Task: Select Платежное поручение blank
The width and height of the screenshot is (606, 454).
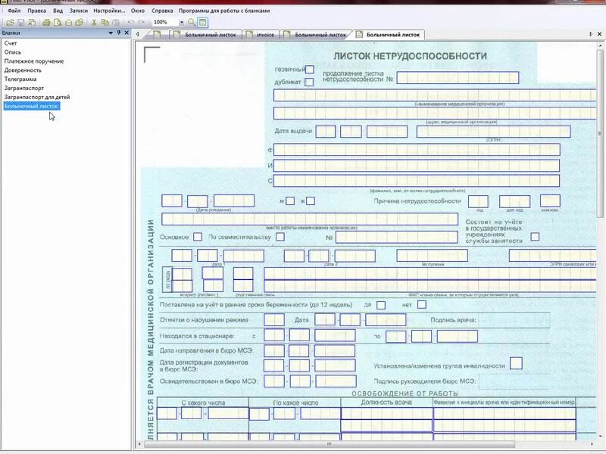Action: 34,61
